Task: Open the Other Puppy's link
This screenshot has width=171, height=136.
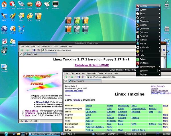Action: coord(158,86)
